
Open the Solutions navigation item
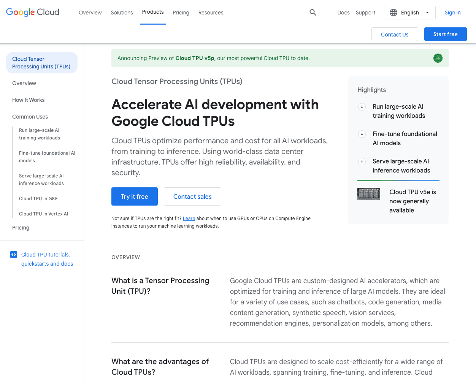[x=122, y=13]
